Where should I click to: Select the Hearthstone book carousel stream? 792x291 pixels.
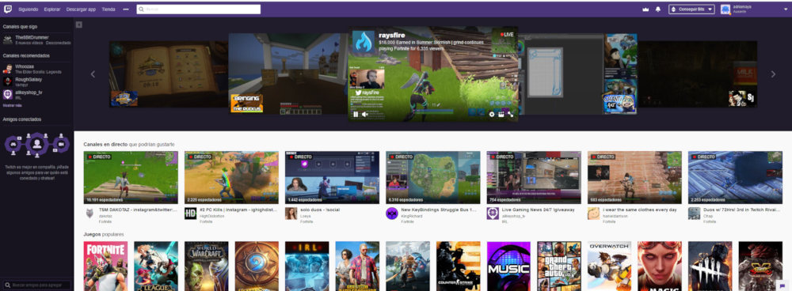click(169, 74)
